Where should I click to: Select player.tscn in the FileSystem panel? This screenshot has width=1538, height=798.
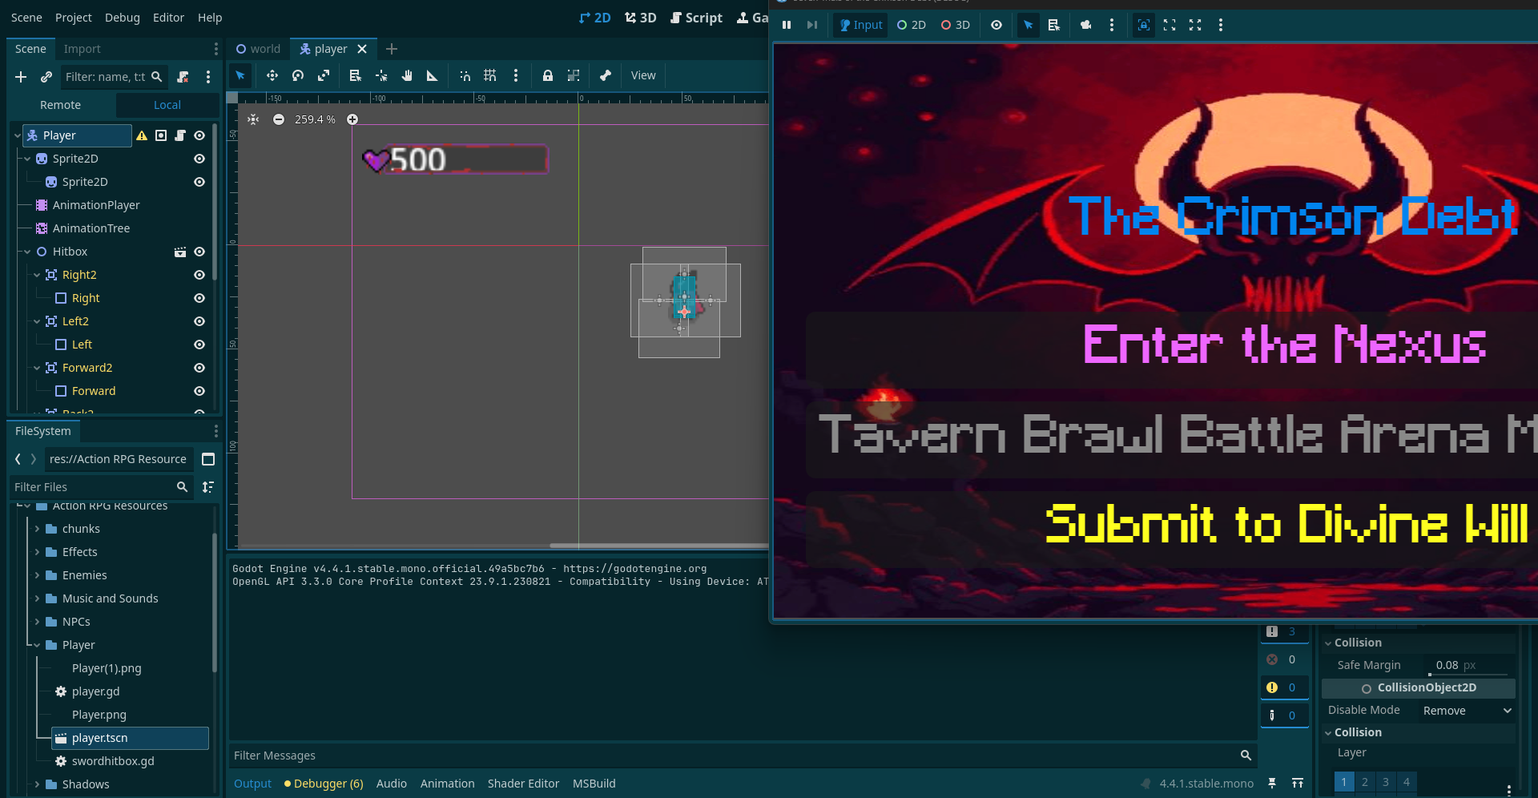(101, 738)
